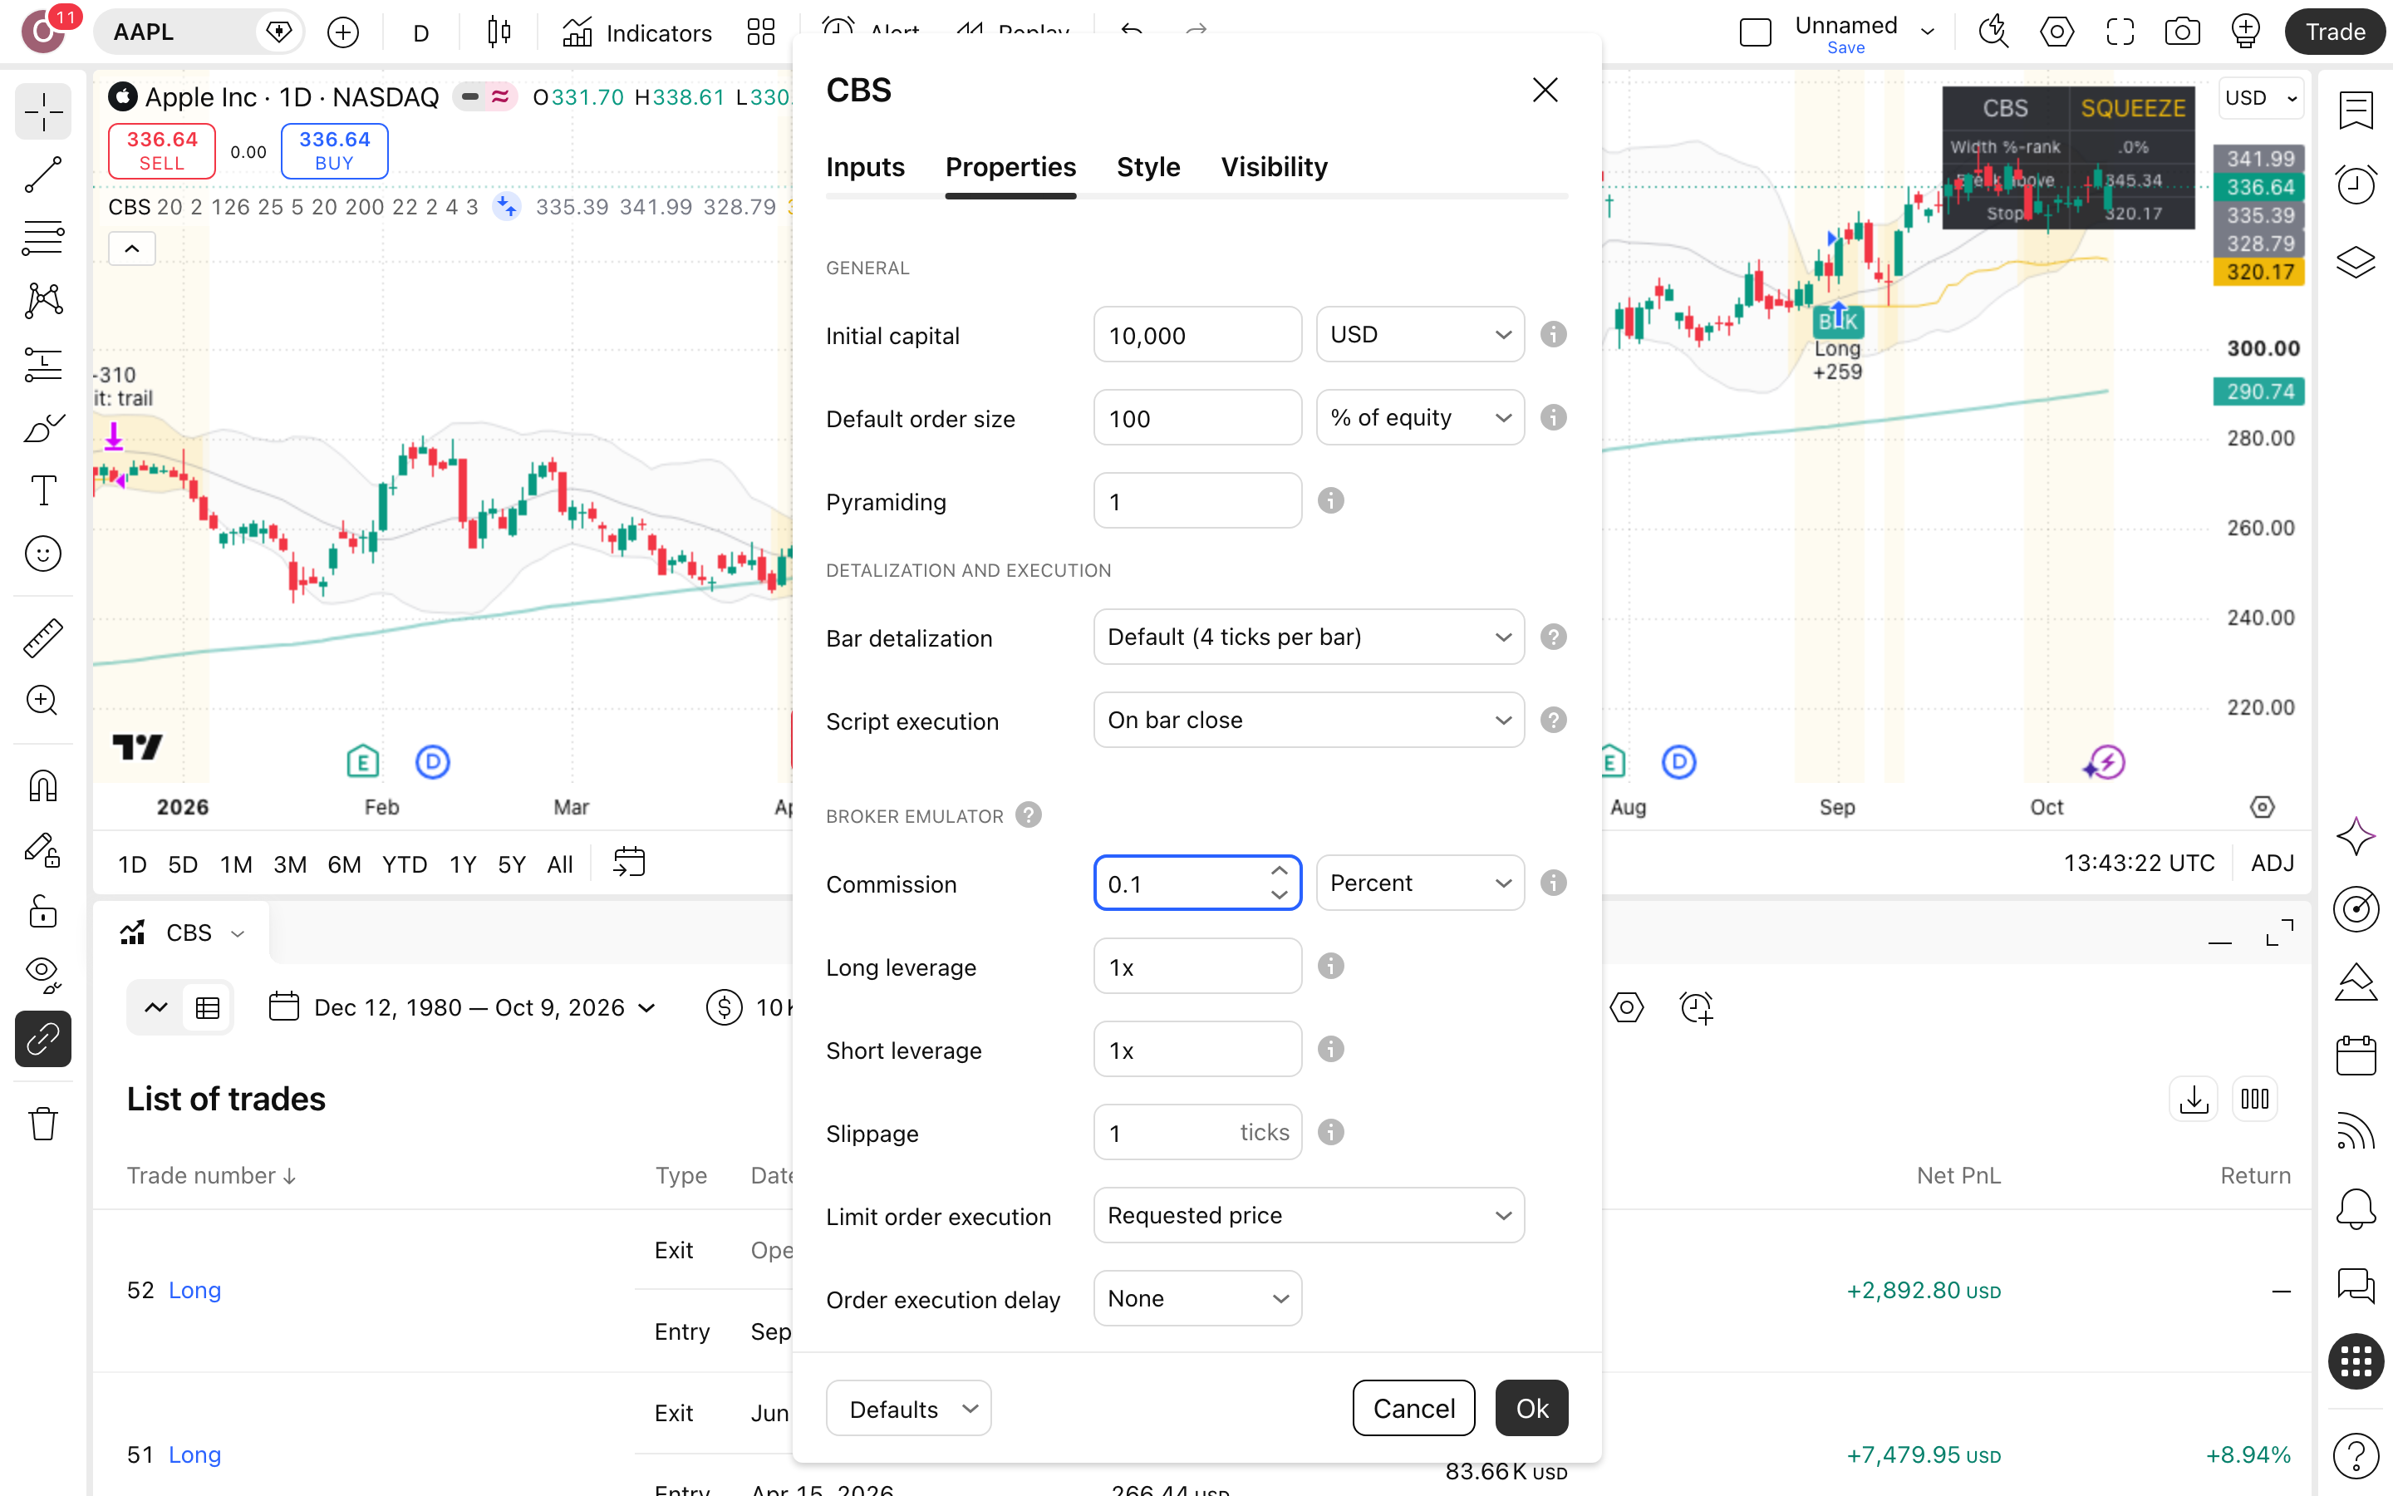The image size is (2393, 1496).
Task: Take a chart snapshot with camera icon
Action: 2181,32
